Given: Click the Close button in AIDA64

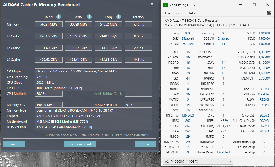Looking at the screenshot, I should [146, 144].
